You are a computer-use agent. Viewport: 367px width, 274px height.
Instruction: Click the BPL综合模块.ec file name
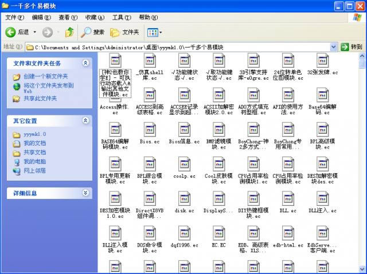(x=150, y=178)
